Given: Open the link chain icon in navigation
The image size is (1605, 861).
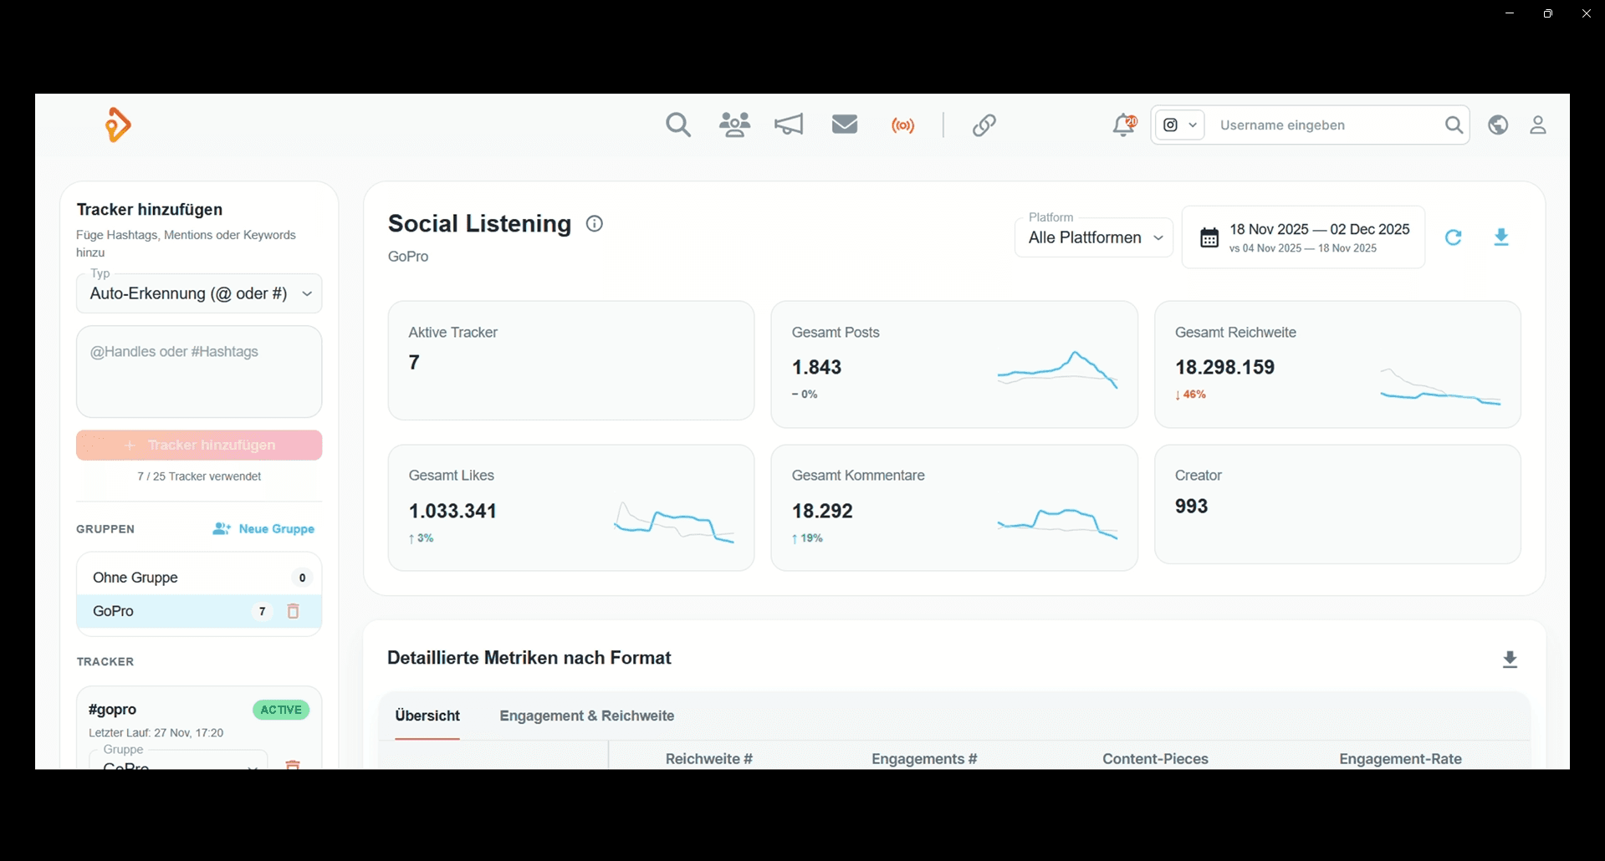Looking at the screenshot, I should (984, 125).
